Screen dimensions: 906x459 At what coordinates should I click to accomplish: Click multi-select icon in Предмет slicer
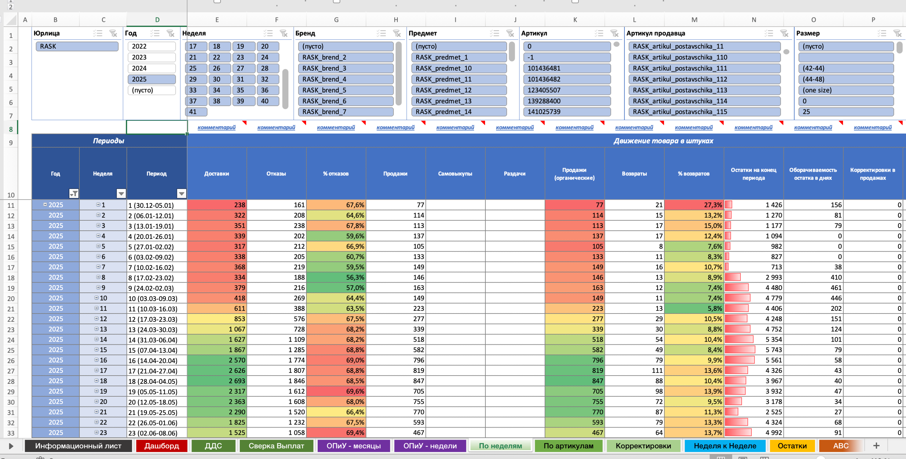(494, 33)
